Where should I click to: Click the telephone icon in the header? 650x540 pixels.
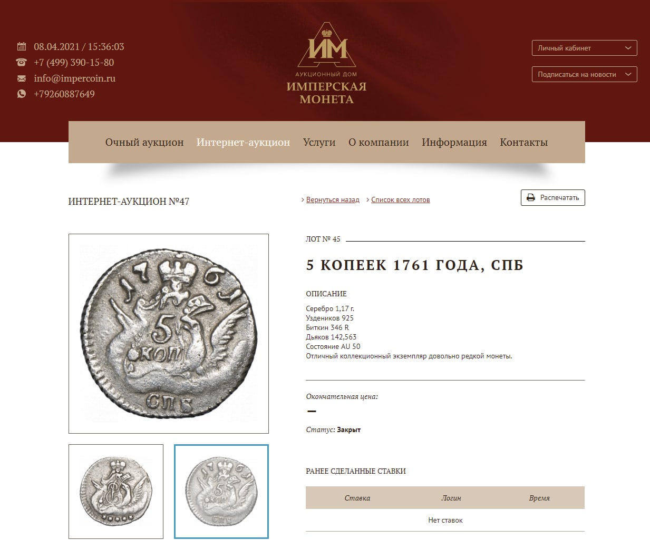[22, 62]
